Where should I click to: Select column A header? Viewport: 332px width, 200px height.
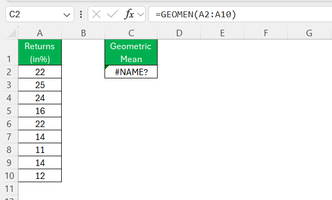(40, 33)
